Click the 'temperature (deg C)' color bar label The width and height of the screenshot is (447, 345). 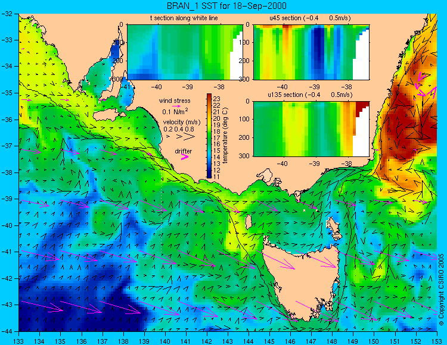click(225, 136)
